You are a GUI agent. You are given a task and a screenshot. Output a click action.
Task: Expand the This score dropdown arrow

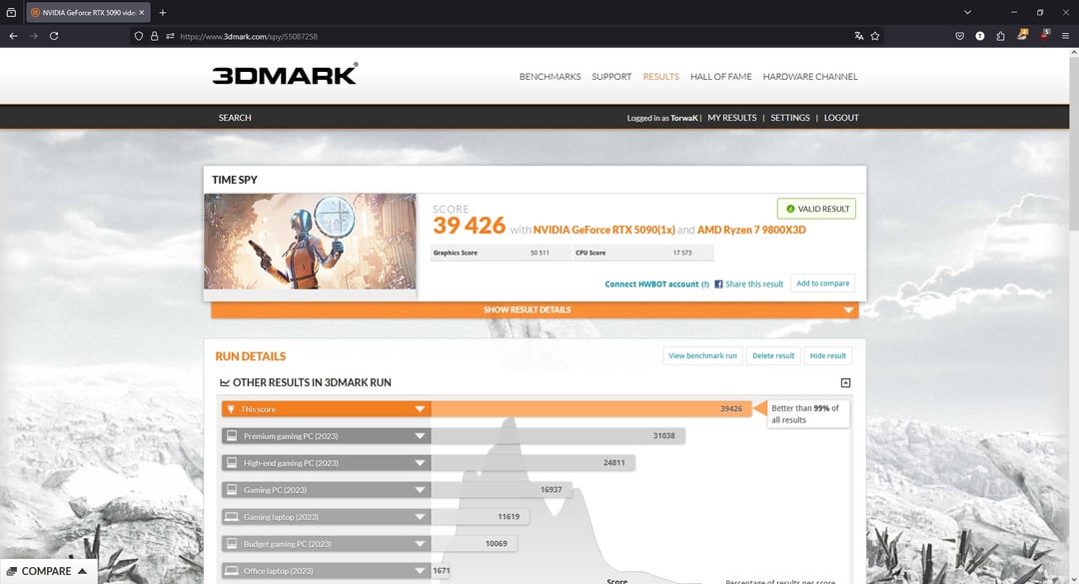[x=420, y=409]
